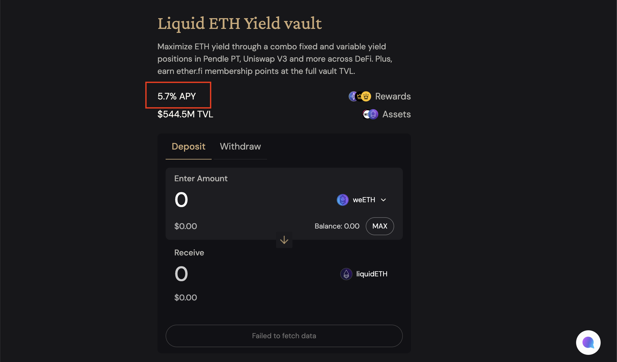Image resolution: width=617 pixels, height=362 pixels.
Task: Switch to the Deposit tab
Action: pos(188,146)
